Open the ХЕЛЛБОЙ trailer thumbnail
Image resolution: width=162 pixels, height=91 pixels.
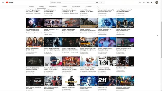125,42
